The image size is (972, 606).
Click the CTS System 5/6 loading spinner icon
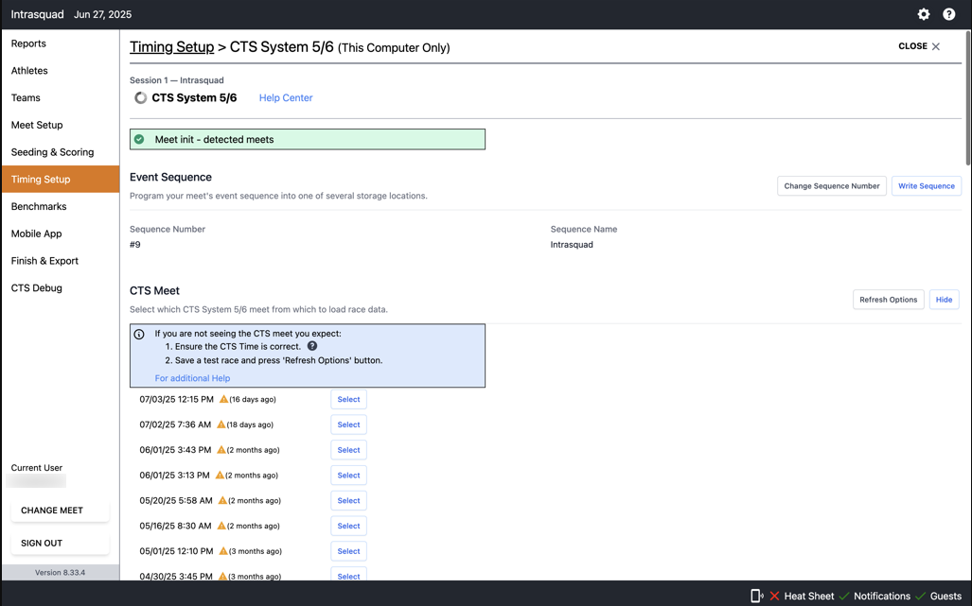point(140,97)
